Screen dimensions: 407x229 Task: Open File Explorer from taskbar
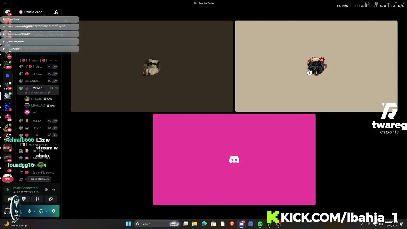click(x=195, y=224)
